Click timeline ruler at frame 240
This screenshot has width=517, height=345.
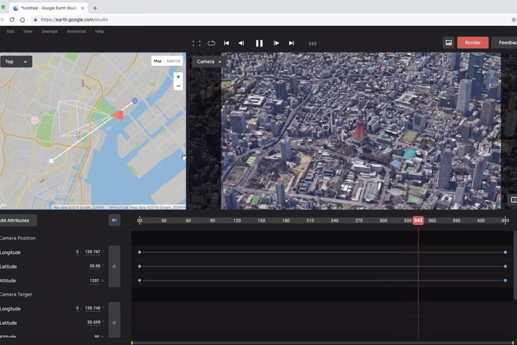[x=334, y=221]
